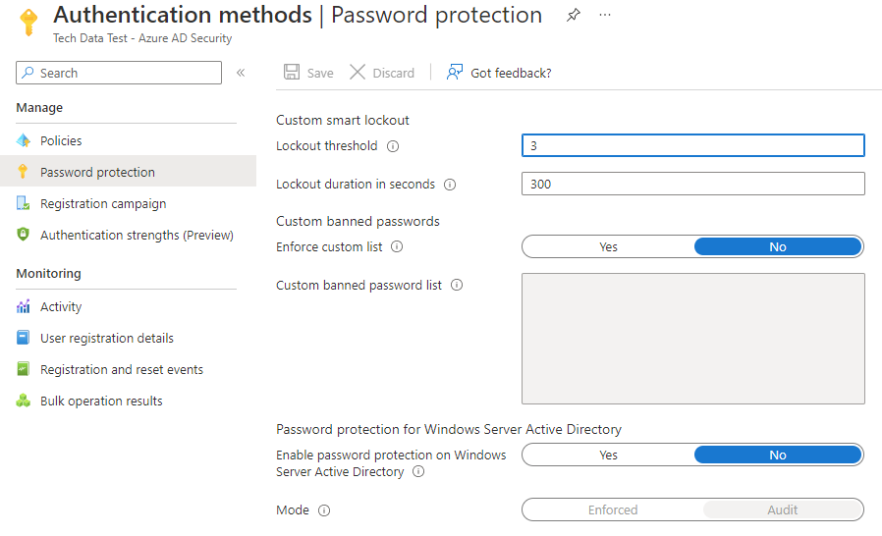Open the ellipsis more options menu

pyautogui.click(x=605, y=15)
